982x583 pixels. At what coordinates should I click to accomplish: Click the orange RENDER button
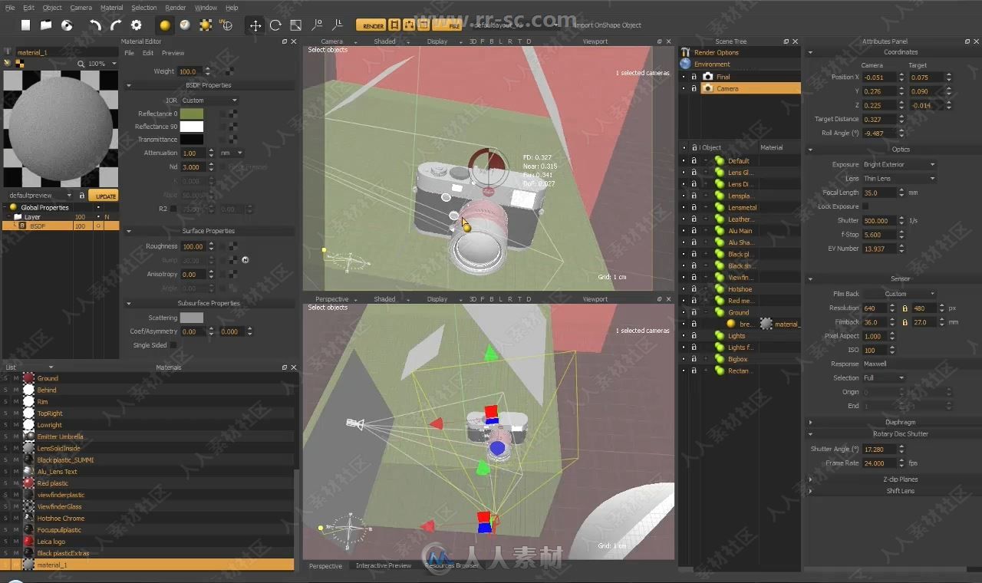tap(371, 25)
